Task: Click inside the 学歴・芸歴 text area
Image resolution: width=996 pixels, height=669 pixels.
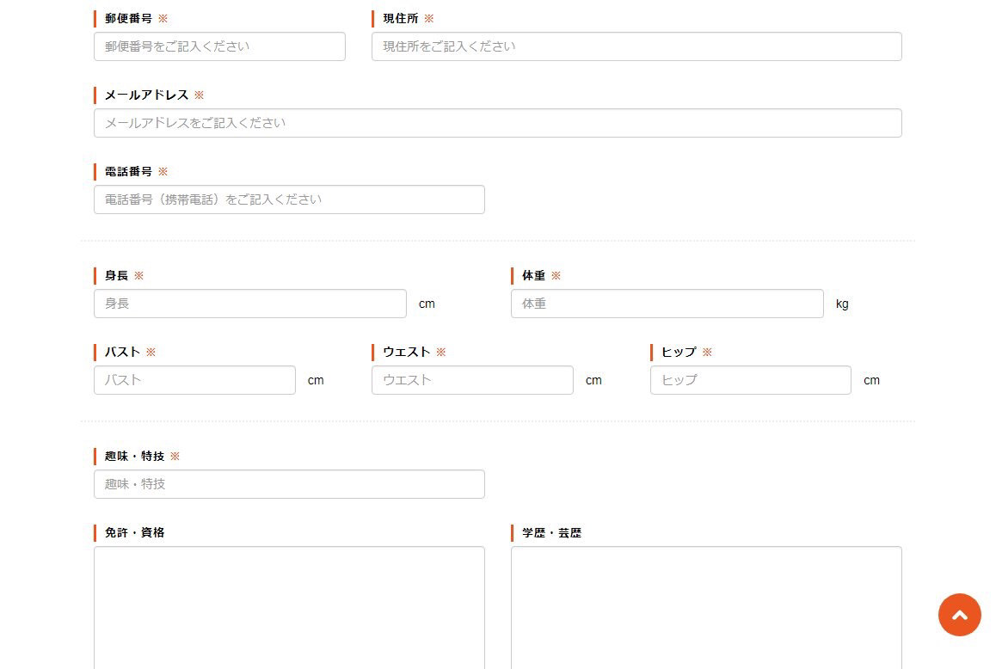Action: 705,606
